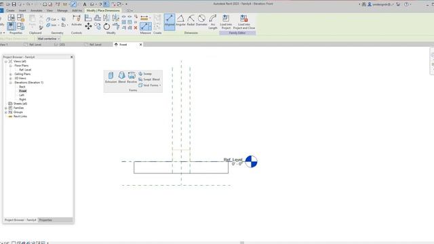Image resolution: width=434 pixels, height=244 pixels.
Task: Select the Blend form tool
Action: 122,77
